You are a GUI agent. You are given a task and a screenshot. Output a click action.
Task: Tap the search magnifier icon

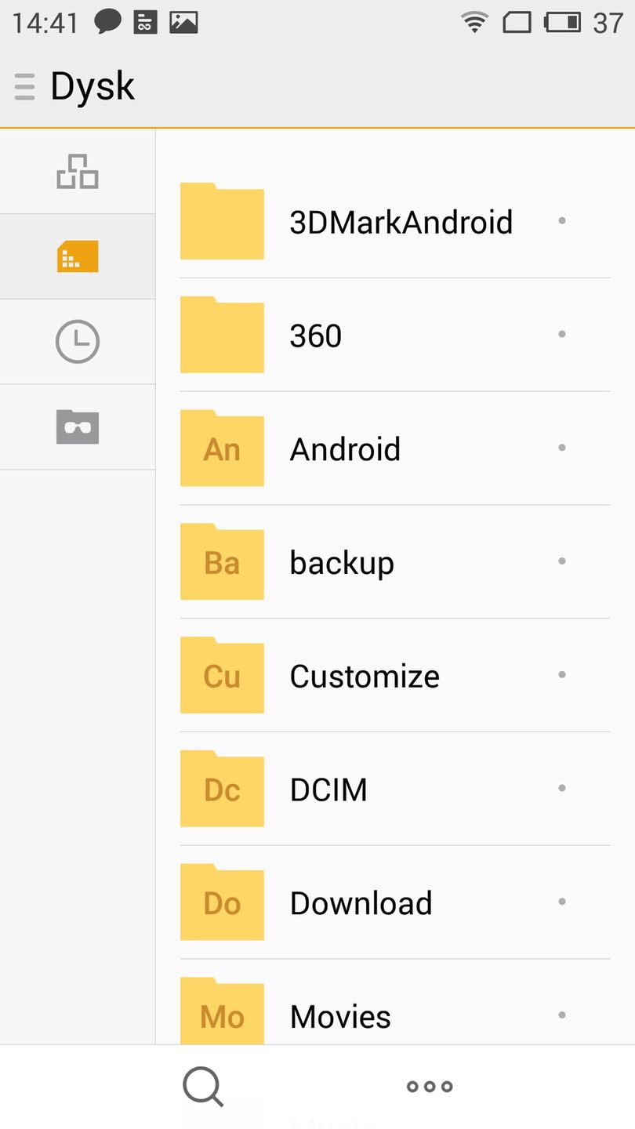(x=203, y=1087)
